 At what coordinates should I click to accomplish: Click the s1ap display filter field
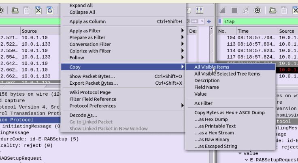[x=260, y=21]
